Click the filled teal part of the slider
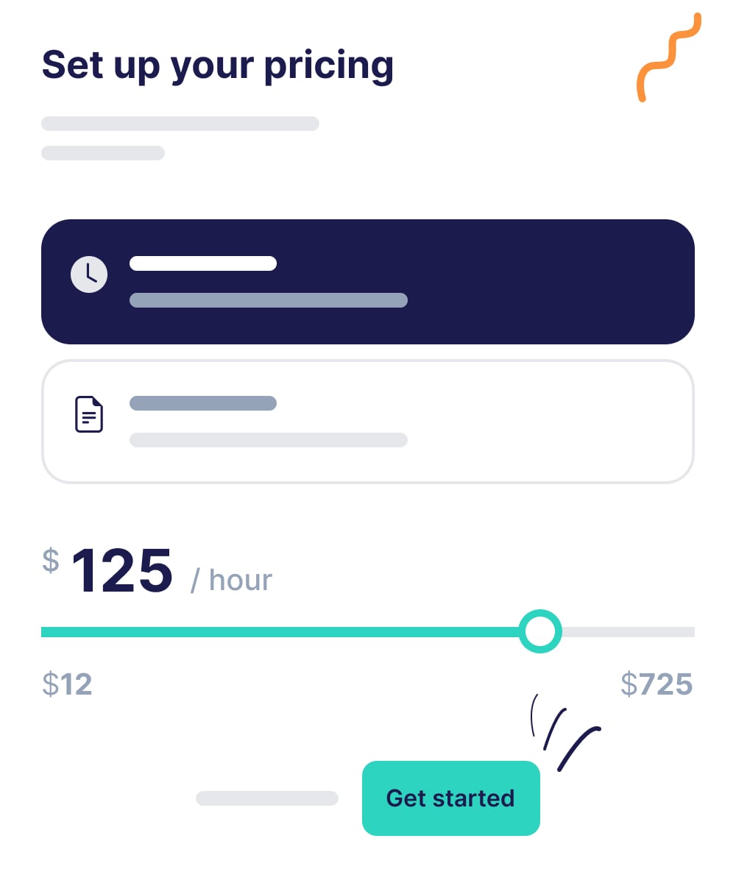736x883 pixels. coord(280,632)
